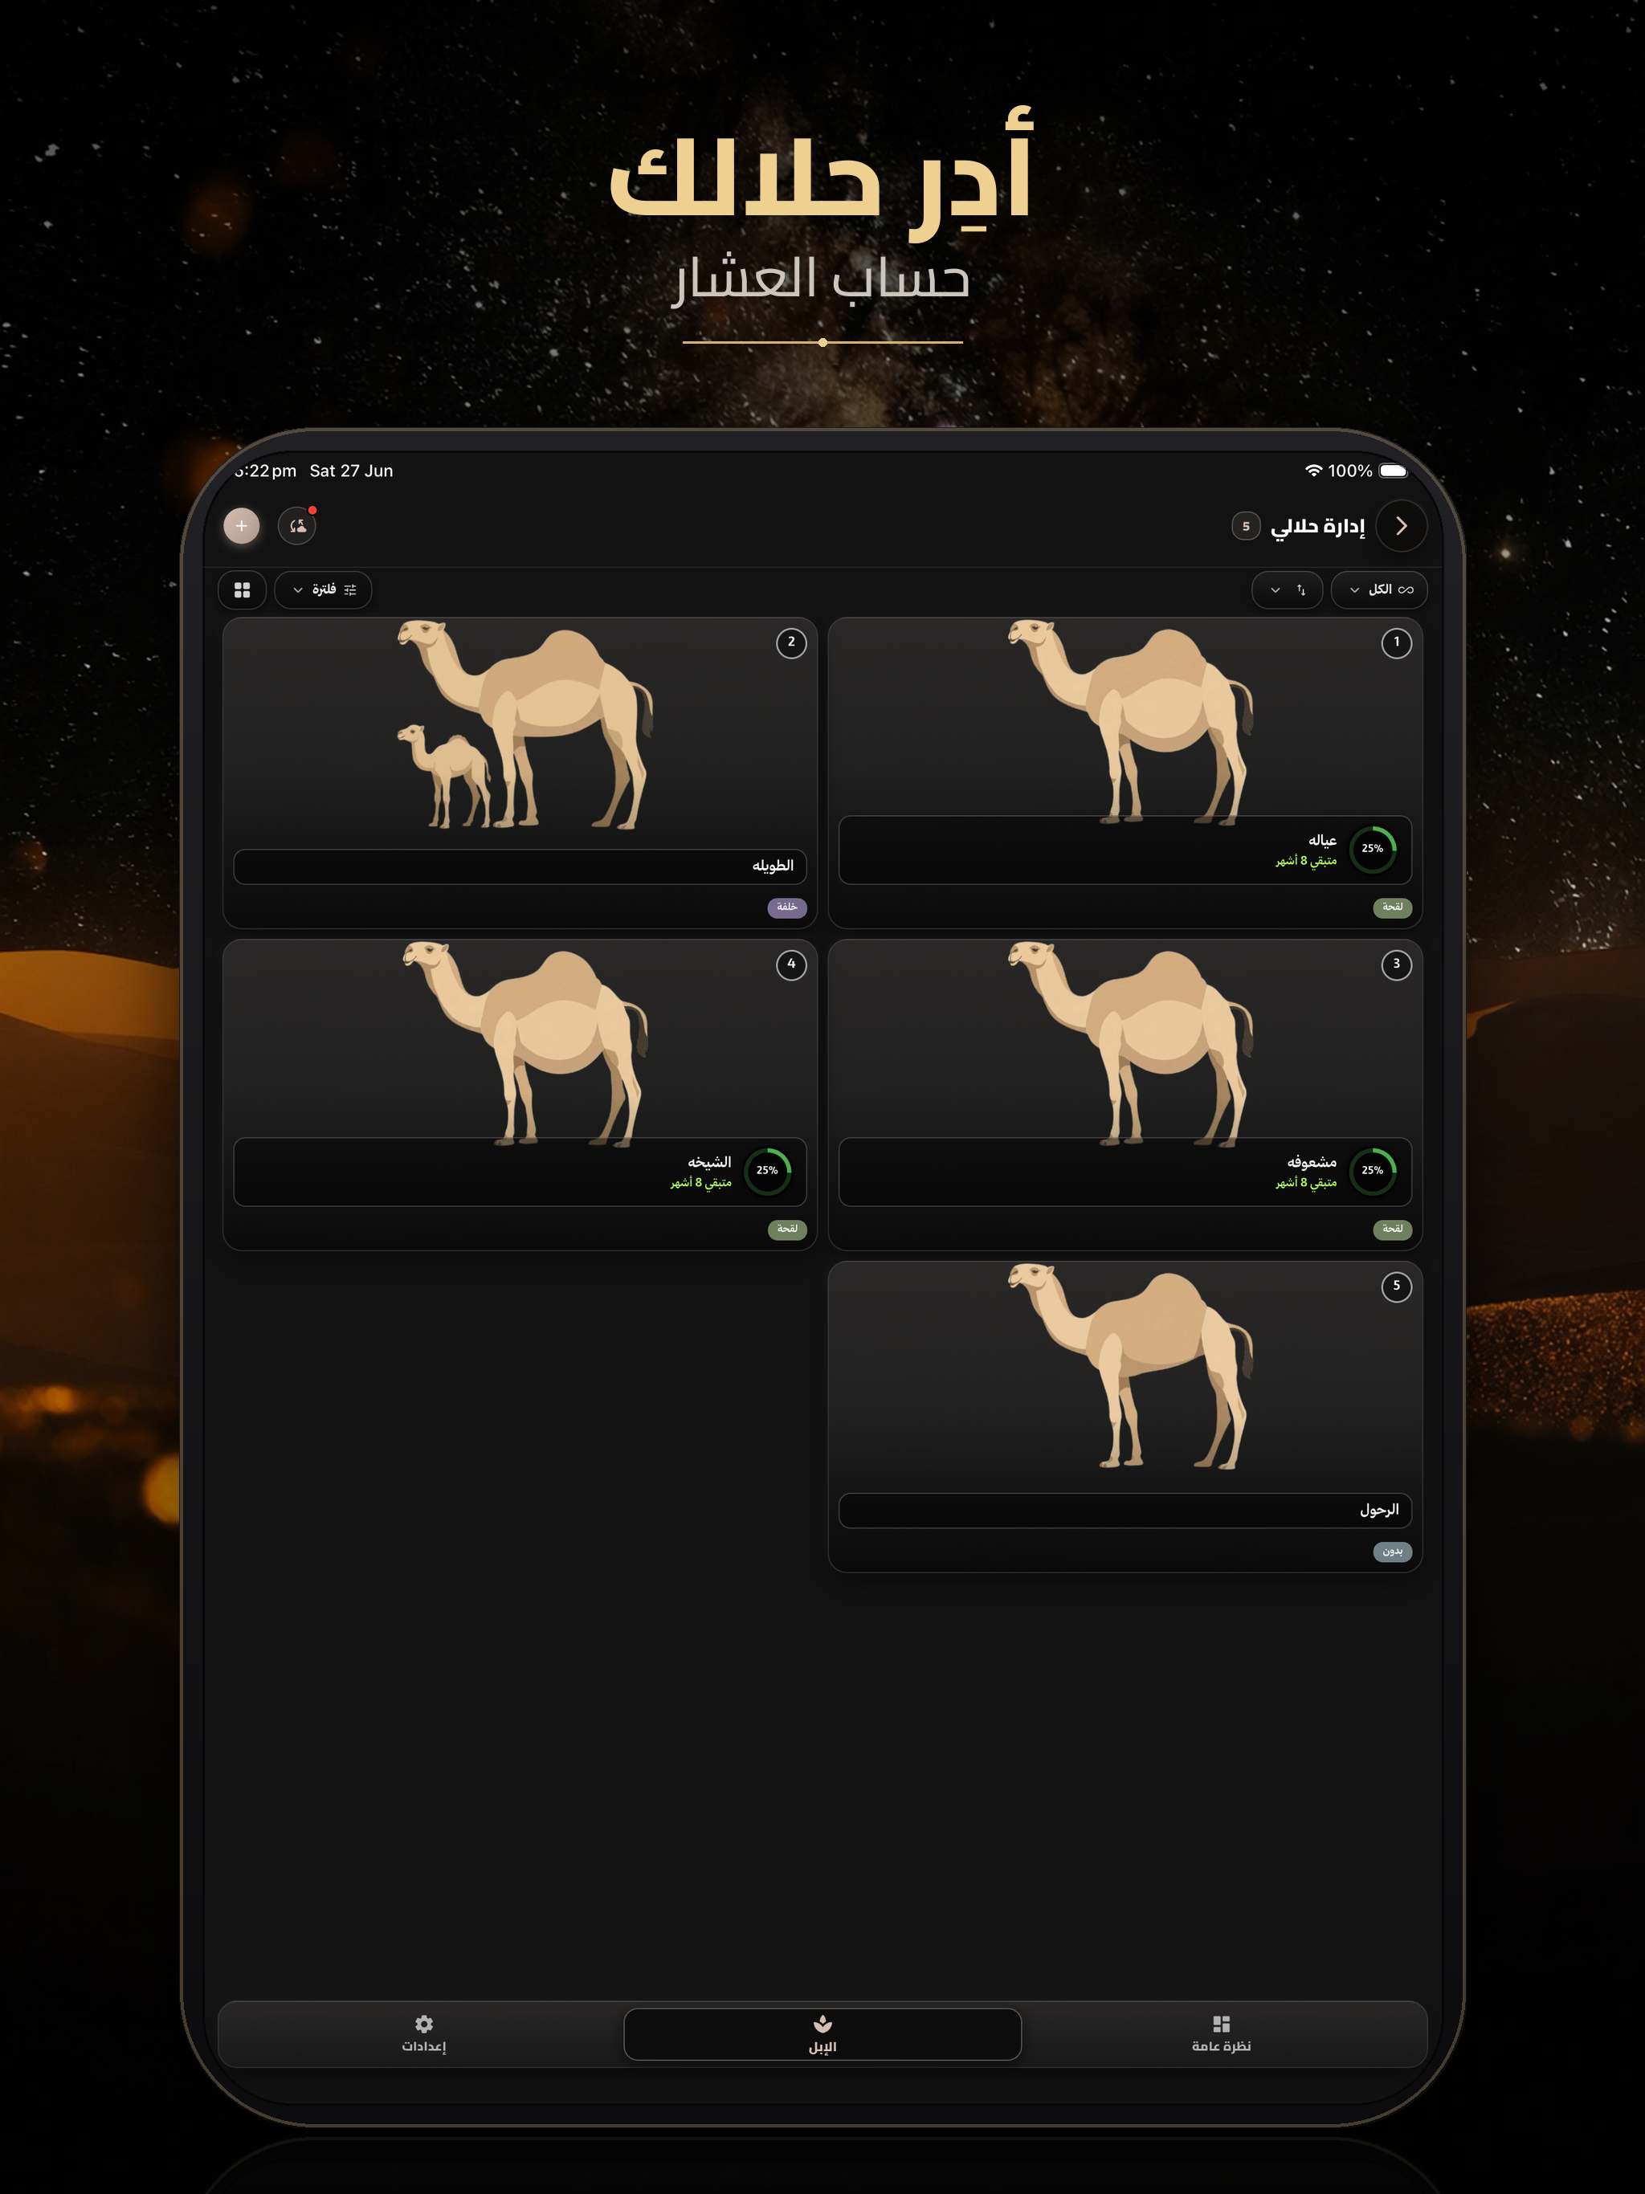Open camel card image number 5
Viewport: 1645px width, 2194px height.
coord(1131,1366)
